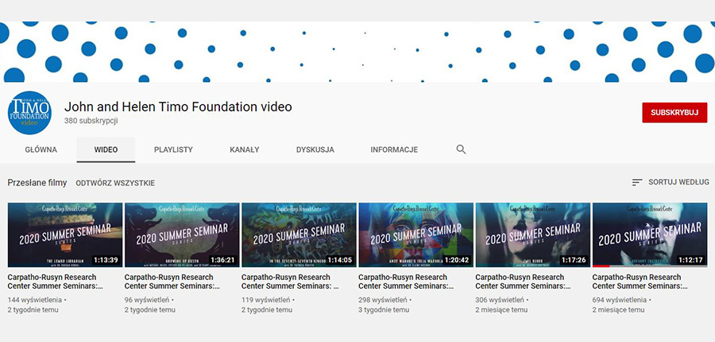Play the Seventy-Seventh Kingdom seminar thumbnail

point(299,235)
